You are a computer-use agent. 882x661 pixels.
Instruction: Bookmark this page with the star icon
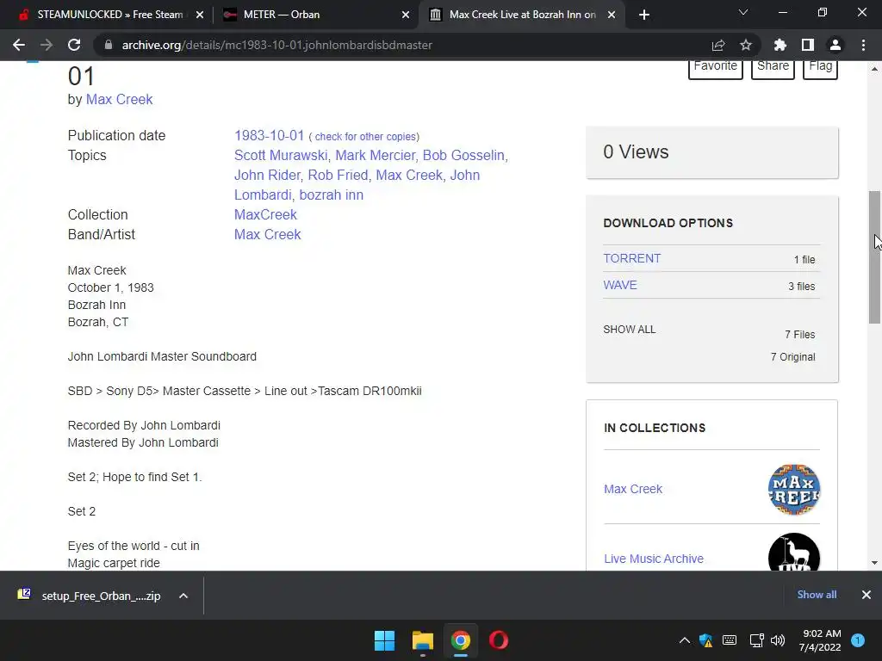[745, 45]
